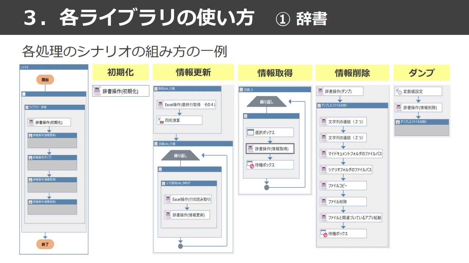
Task: Click VBS icon of ファイル削除 node
Action: point(324,202)
